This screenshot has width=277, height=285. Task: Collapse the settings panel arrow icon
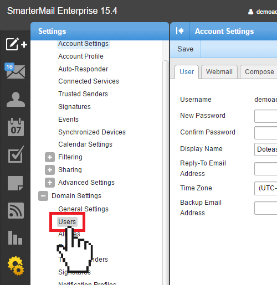[179, 31]
